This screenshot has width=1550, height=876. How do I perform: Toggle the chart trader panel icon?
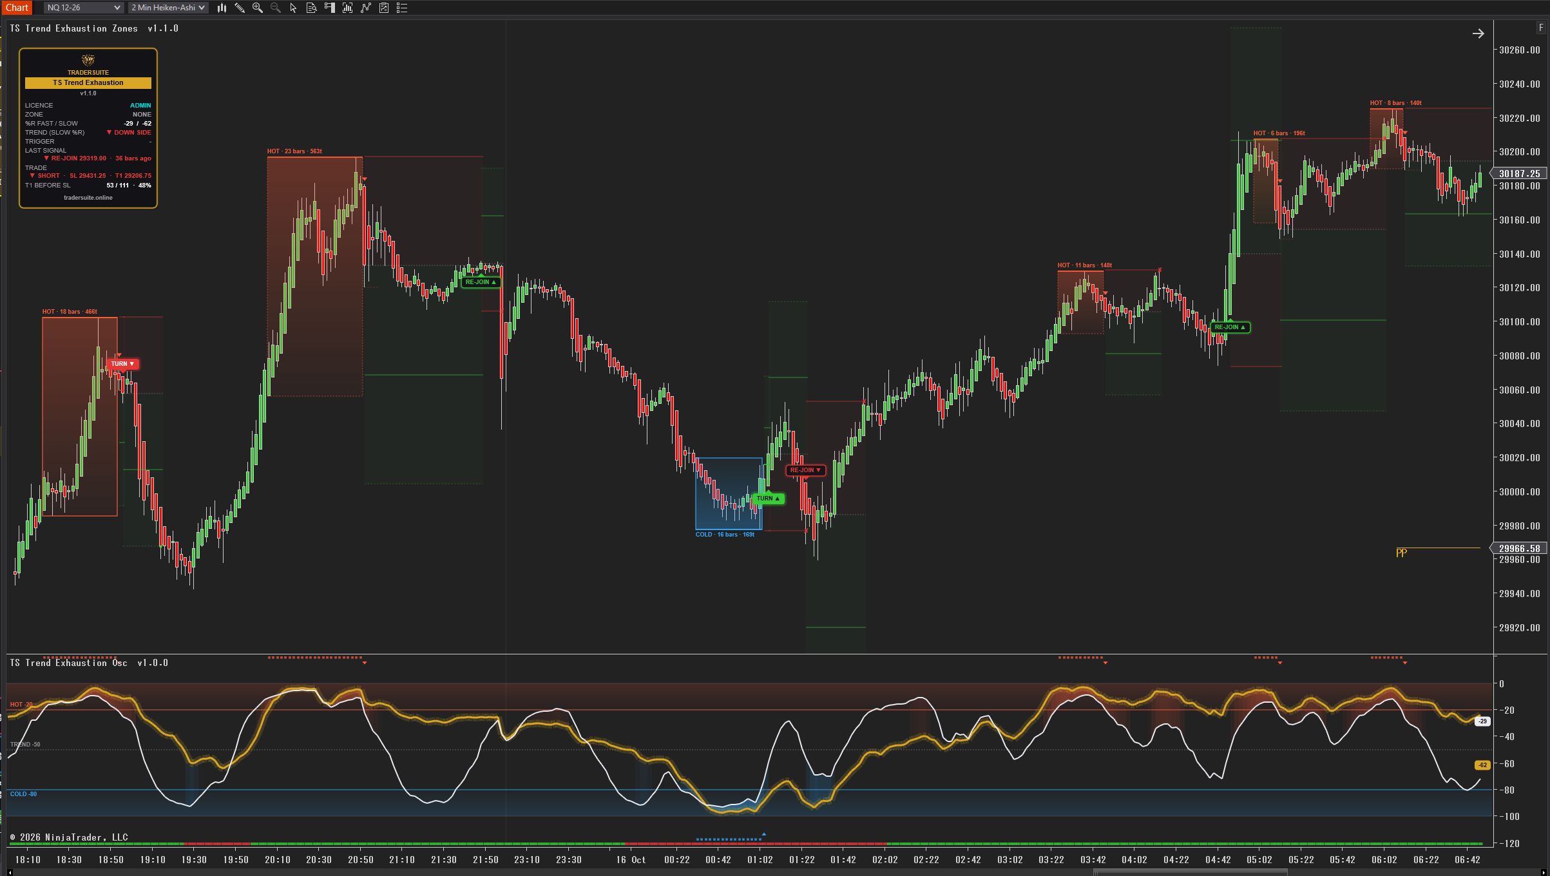click(x=329, y=8)
